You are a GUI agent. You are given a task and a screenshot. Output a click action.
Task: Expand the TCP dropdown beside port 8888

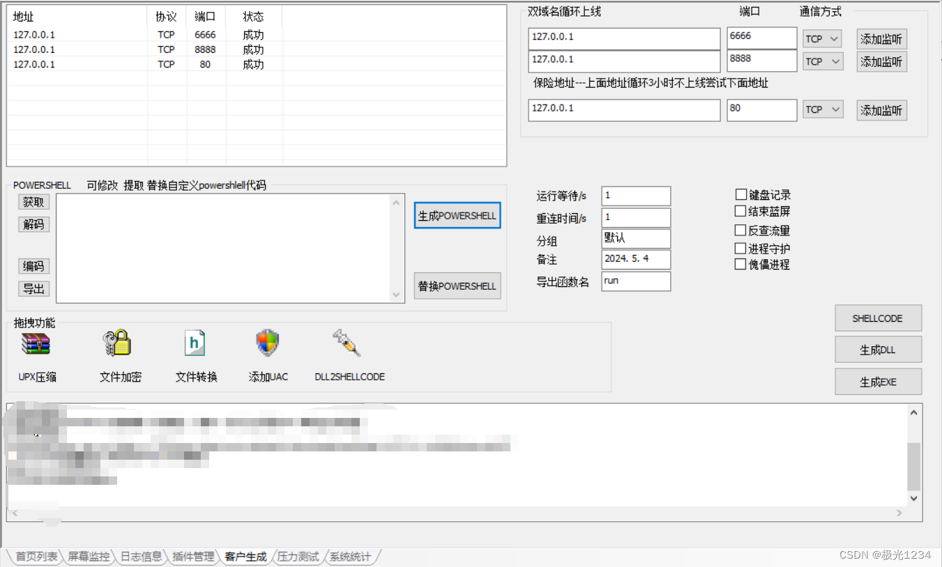pyautogui.click(x=823, y=61)
